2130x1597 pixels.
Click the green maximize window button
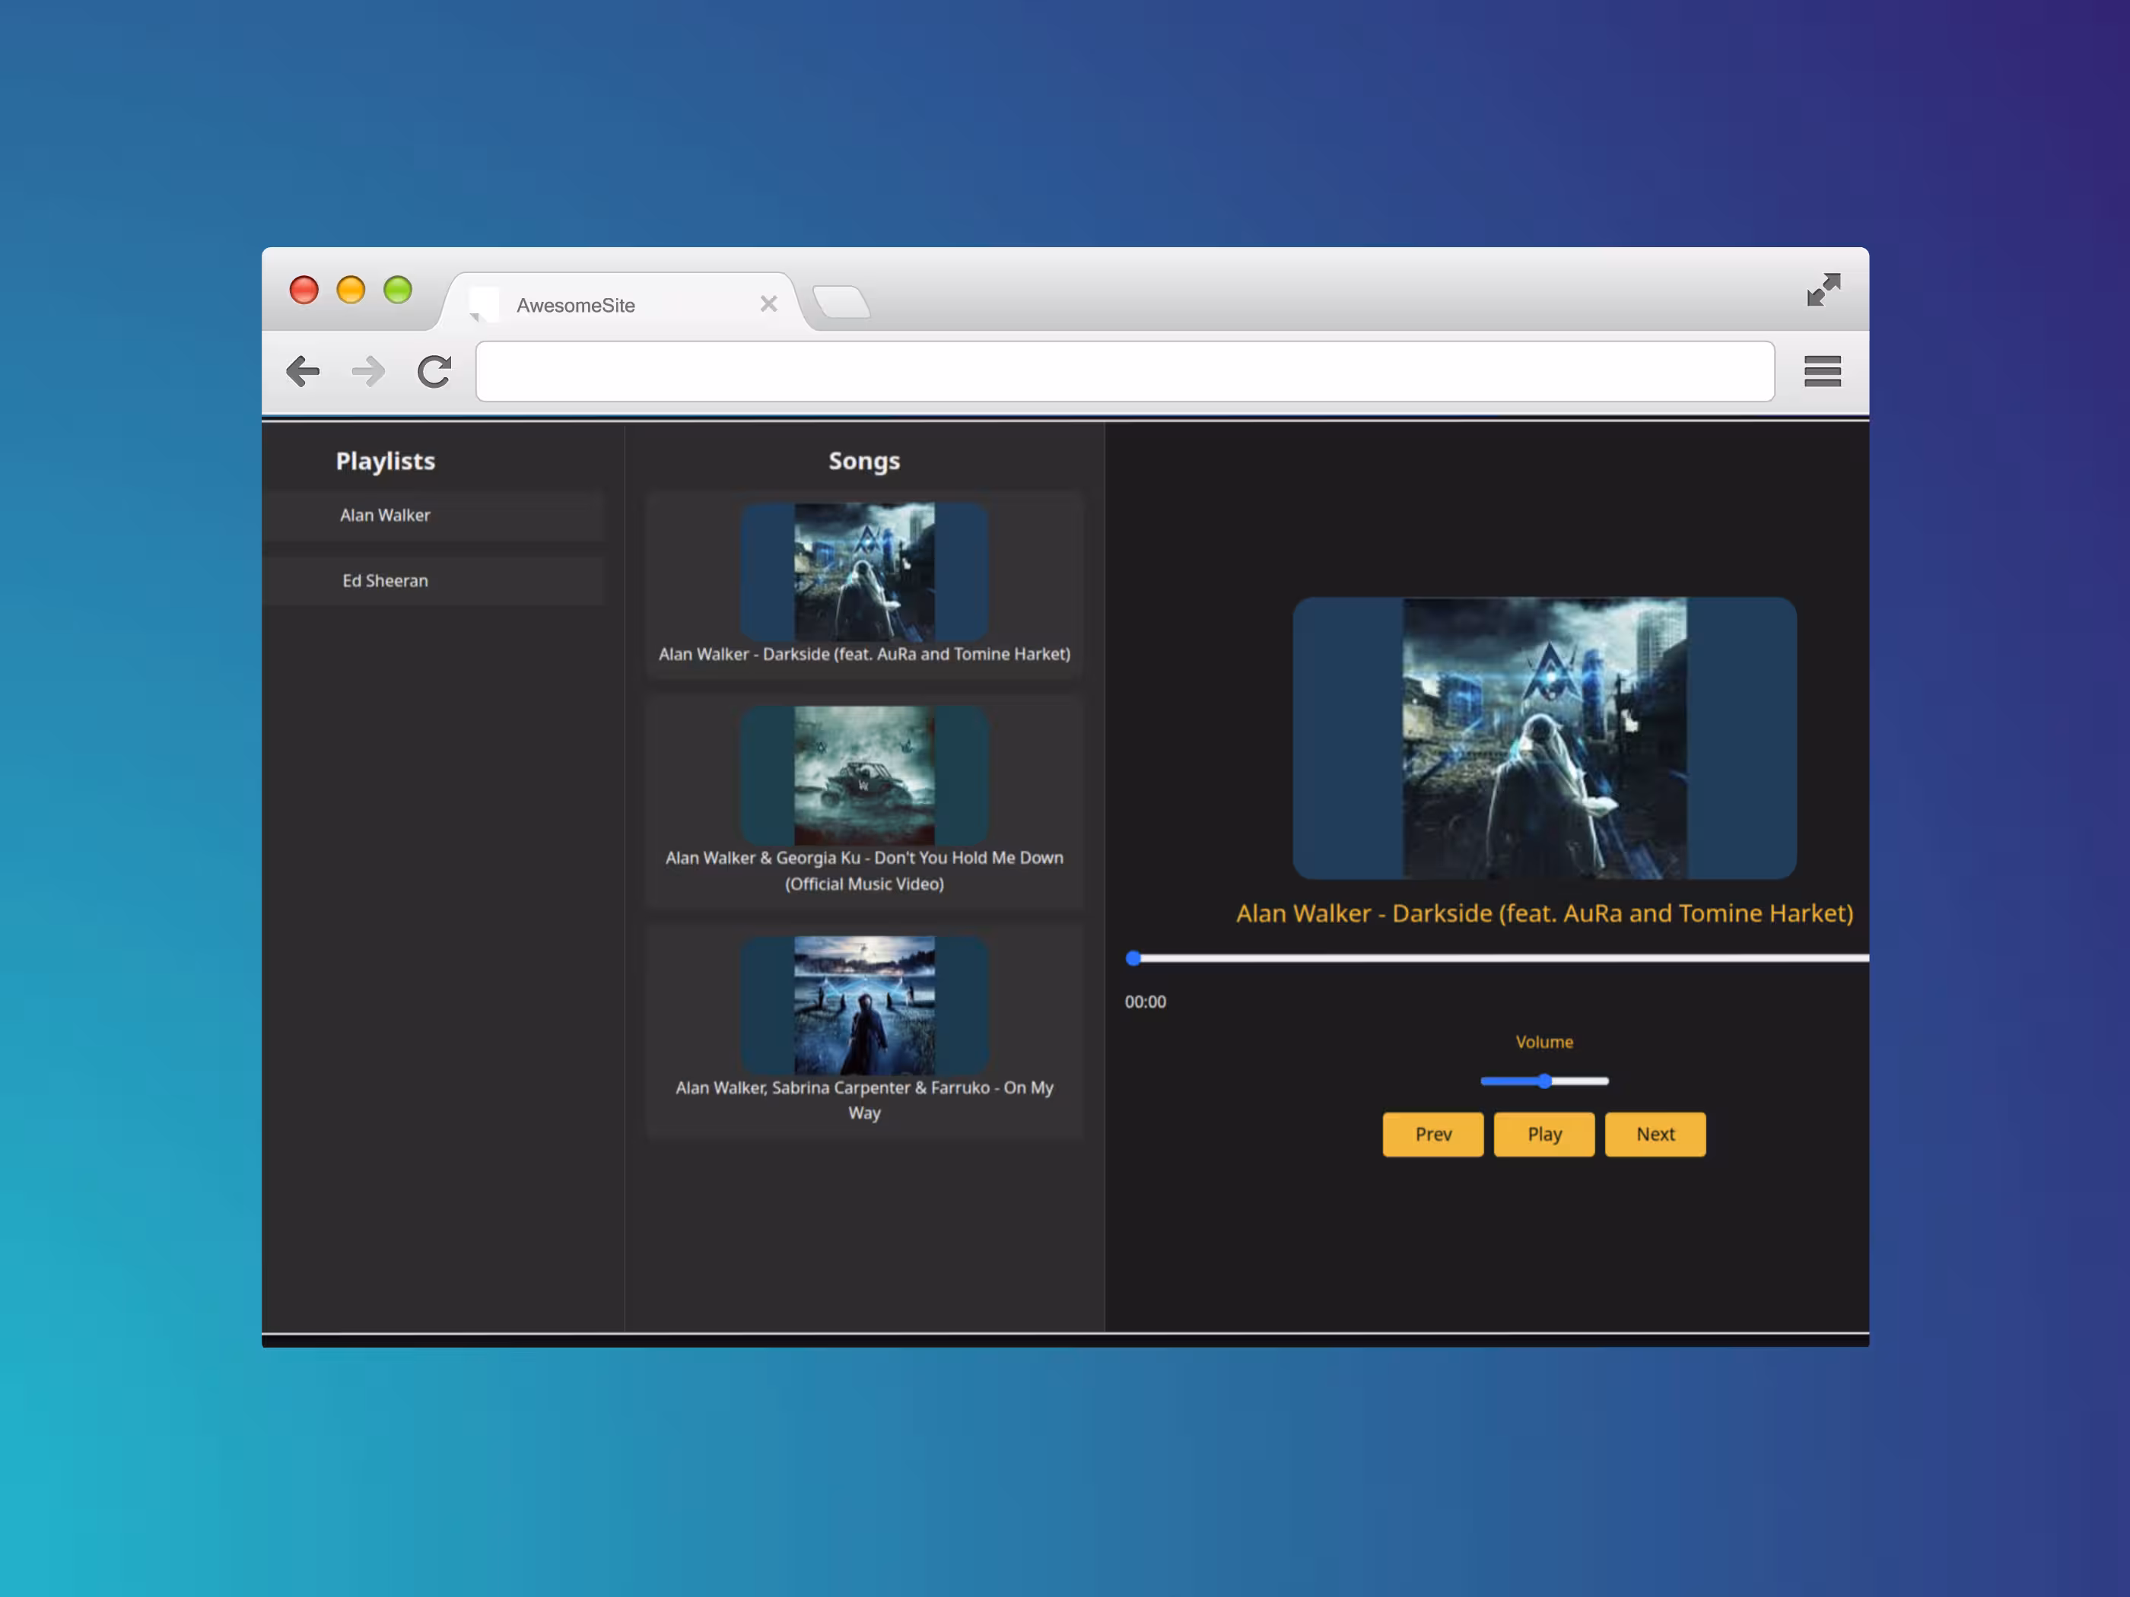pos(398,290)
